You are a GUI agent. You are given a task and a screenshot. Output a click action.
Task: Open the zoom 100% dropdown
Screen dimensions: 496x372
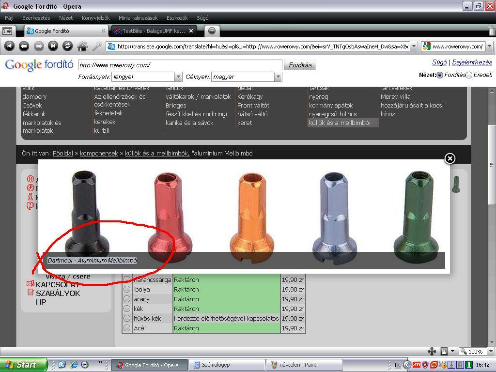pos(490,352)
